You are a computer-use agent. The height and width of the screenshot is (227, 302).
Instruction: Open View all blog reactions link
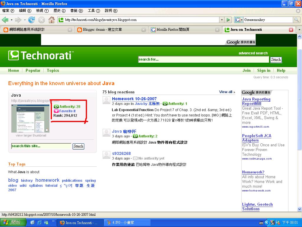(x=227, y=92)
